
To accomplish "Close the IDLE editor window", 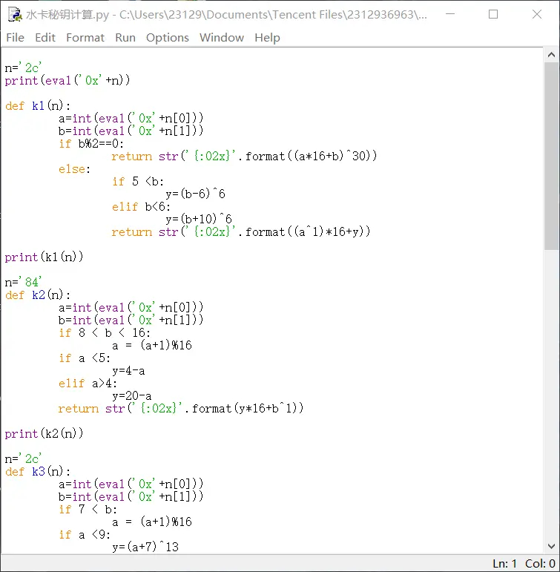I will coord(537,14).
